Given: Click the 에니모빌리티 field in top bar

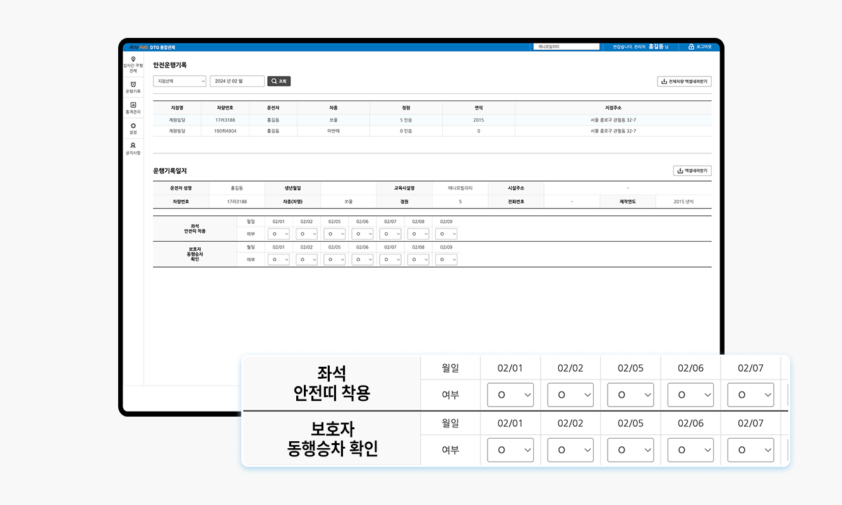Looking at the screenshot, I should tap(565, 47).
